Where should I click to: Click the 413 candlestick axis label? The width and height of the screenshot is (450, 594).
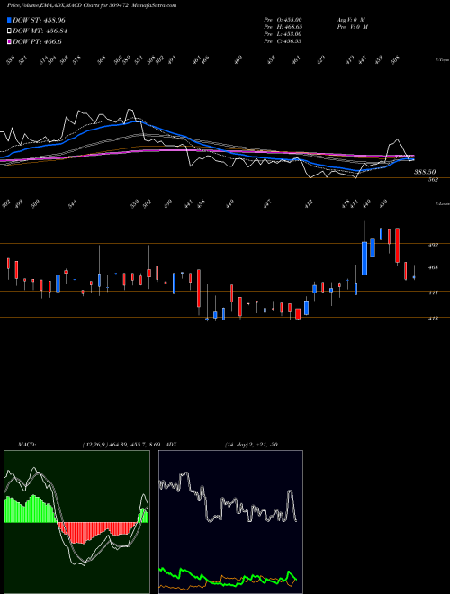433,319
